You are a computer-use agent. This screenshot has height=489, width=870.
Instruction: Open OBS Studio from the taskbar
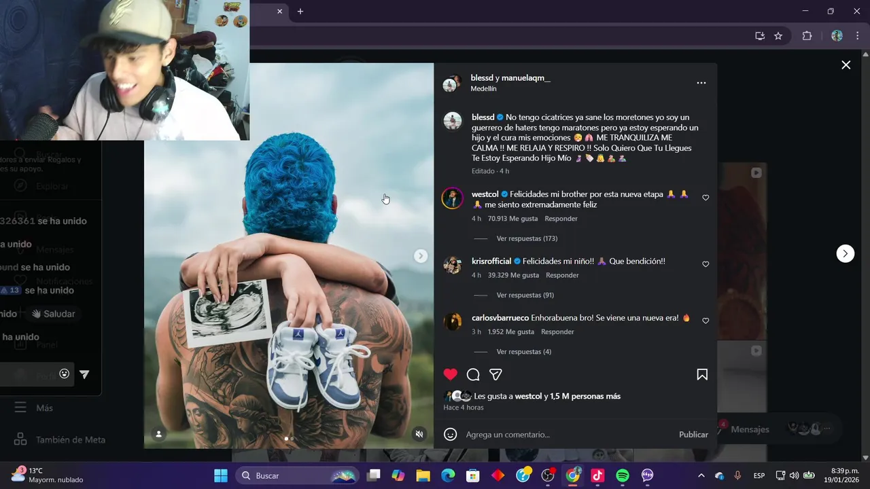548,475
